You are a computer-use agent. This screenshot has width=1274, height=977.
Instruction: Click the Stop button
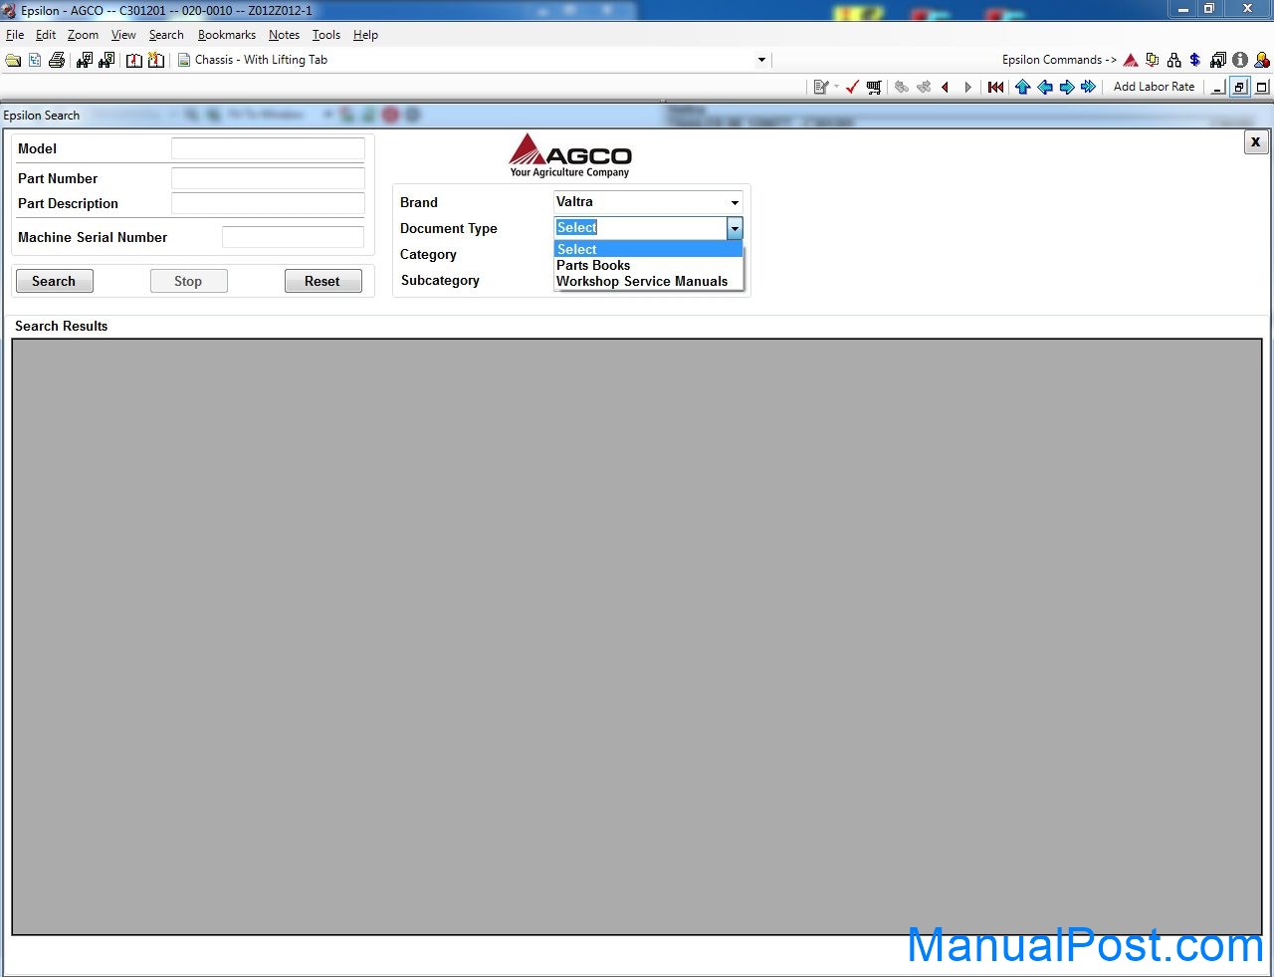point(188,281)
